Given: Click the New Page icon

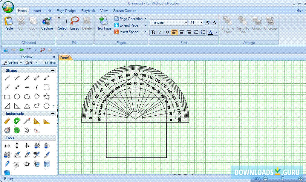Looking at the screenshot, I should (x=104, y=21).
